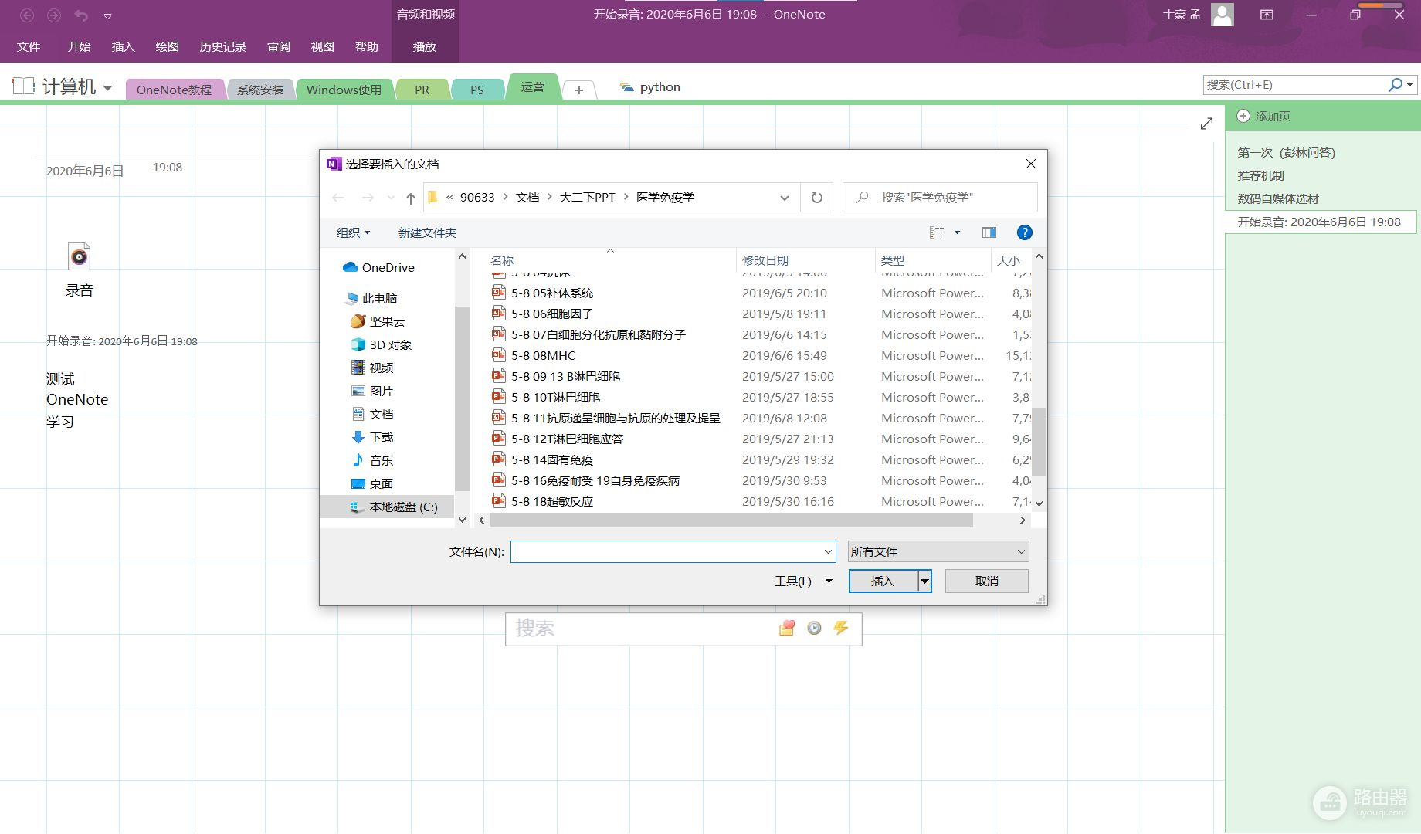The image size is (1421, 834).
Task: Open the view options dropdown arrow
Action: [x=957, y=232]
